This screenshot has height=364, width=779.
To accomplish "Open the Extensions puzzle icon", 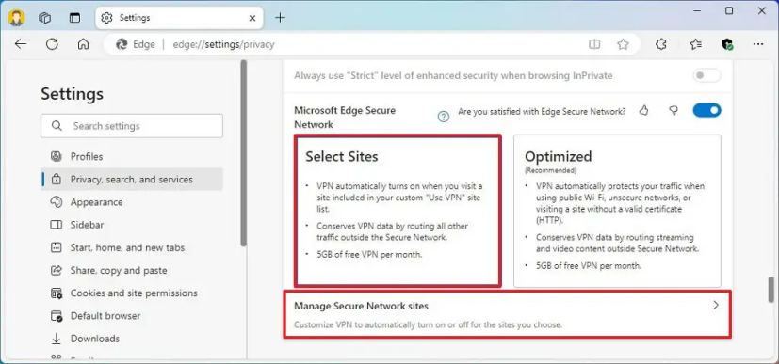I will [660, 44].
